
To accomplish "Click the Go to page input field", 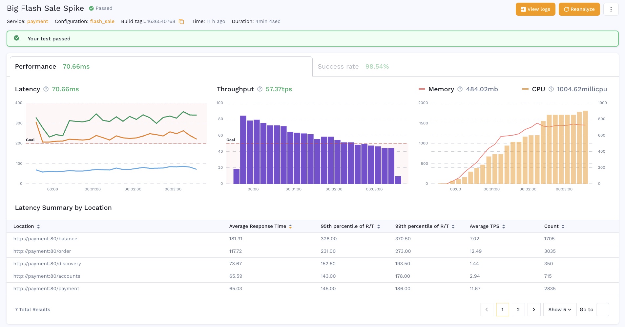I will coord(602,310).
